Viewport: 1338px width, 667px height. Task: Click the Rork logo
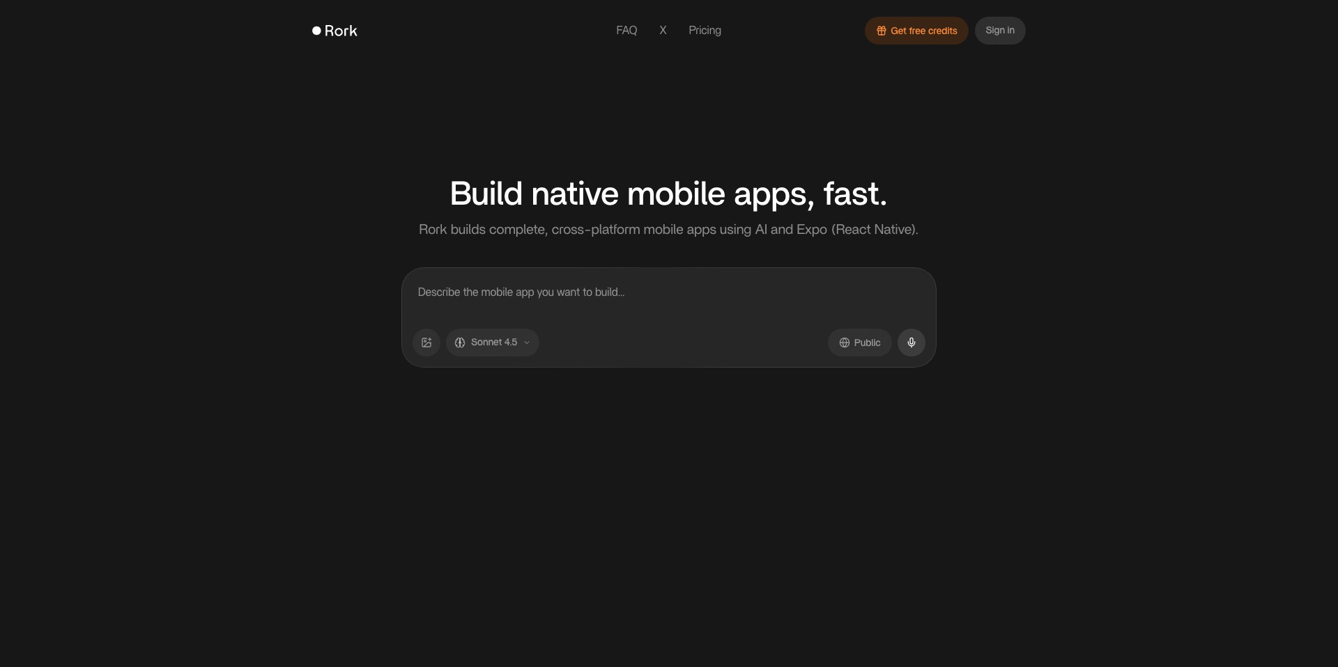click(334, 31)
